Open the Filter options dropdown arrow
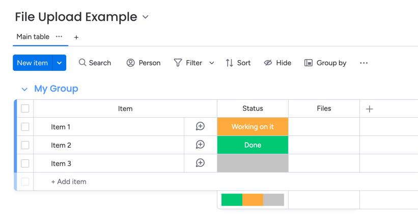Viewport: 418px width, 219px height. pos(212,63)
